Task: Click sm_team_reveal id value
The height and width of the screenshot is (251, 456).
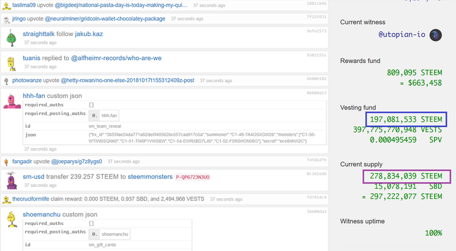Action: tap(104, 126)
